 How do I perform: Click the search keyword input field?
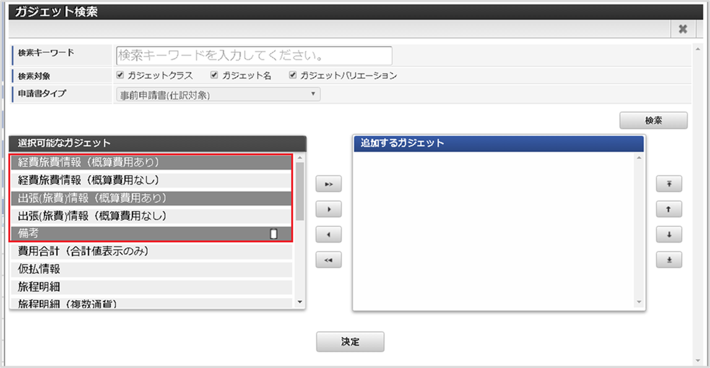point(254,55)
